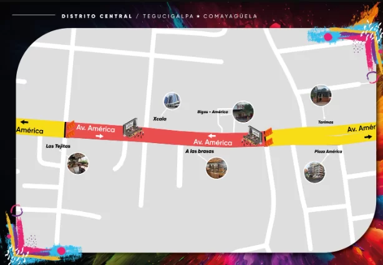The image size is (383, 265).
Task: Select the stage icon near Bigos - América
Action: click(253, 136)
